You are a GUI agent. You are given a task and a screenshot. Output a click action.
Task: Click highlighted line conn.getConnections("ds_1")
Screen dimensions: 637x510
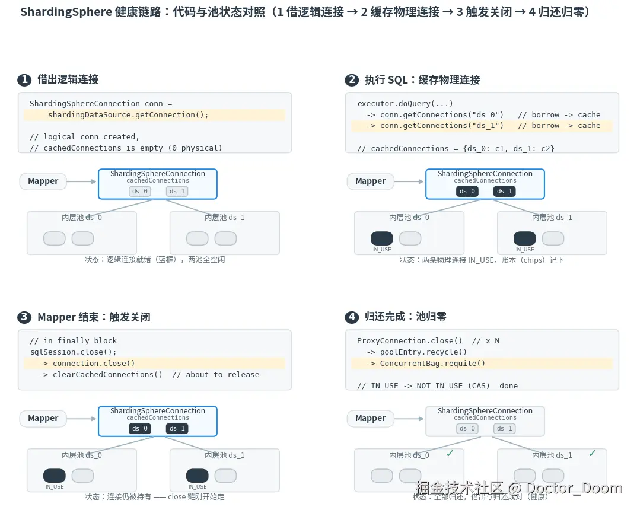[x=482, y=126]
